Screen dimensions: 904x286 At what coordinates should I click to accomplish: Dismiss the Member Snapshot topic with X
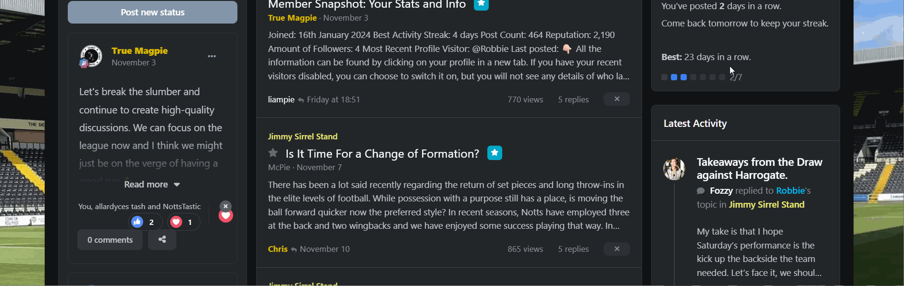tap(617, 99)
